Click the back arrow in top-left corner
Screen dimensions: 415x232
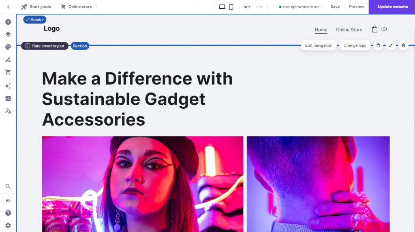pos(8,7)
